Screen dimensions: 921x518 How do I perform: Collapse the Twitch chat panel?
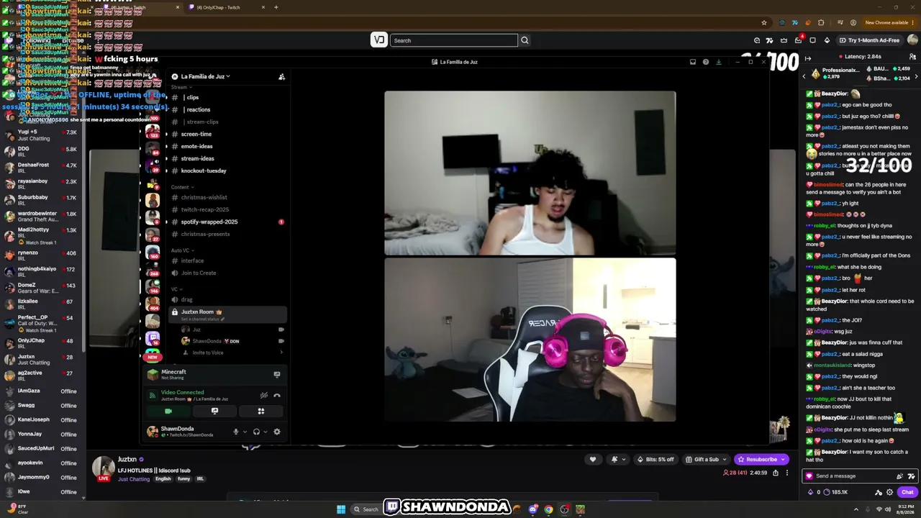pyautogui.click(x=808, y=58)
